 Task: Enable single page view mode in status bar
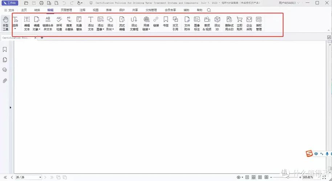click(247, 177)
